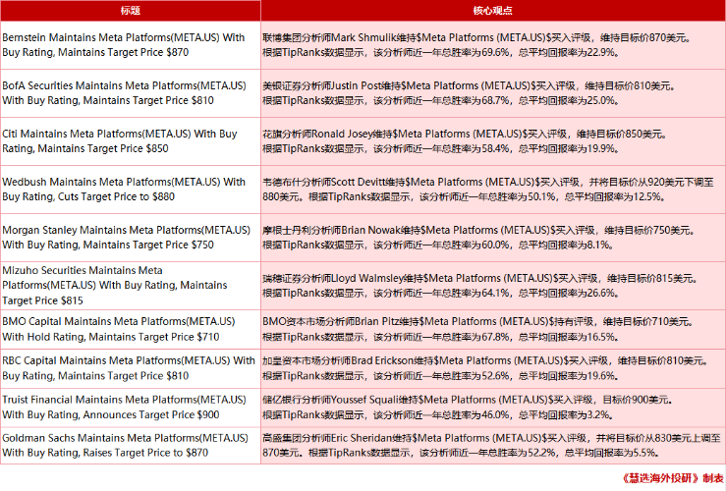Select the Morgan Stanley Target Price $750 cell
Image resolution: width=726 pixels, height=491 pixels.
point(131,238)
